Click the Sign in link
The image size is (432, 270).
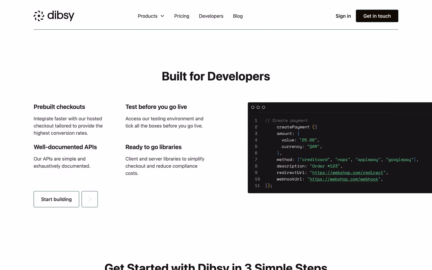point(343,16)
